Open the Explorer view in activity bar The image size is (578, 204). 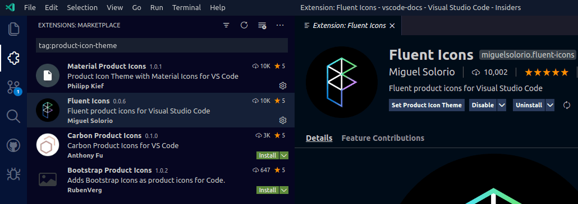(13, 29)
